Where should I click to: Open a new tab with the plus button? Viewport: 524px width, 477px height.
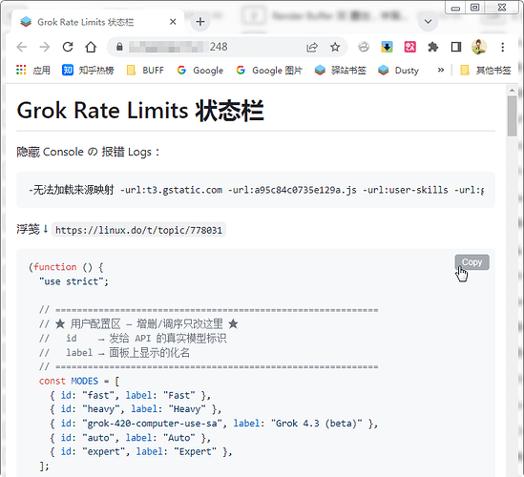point(200,22)
